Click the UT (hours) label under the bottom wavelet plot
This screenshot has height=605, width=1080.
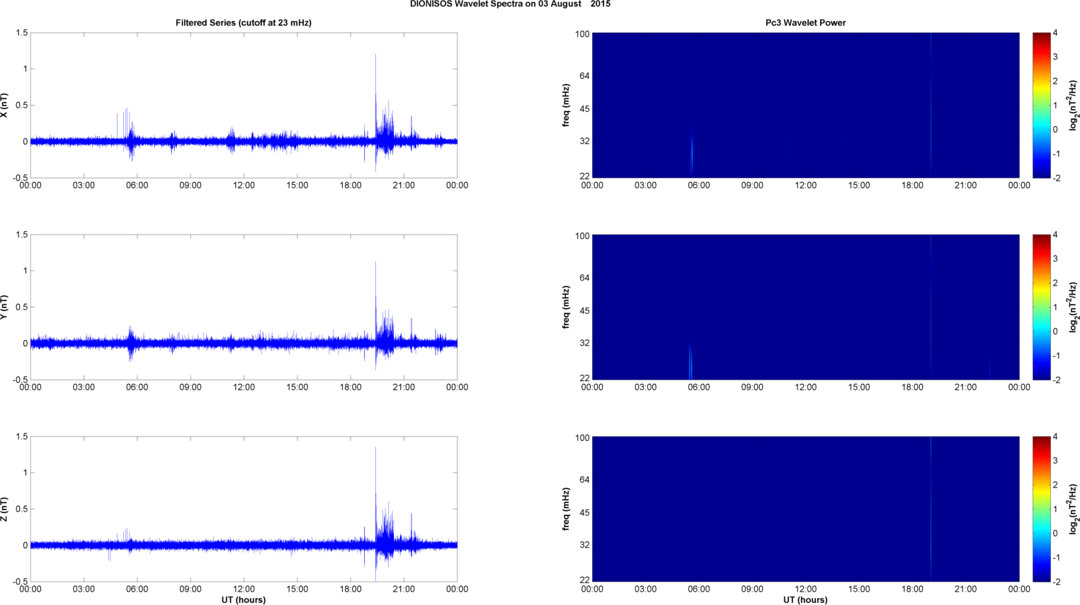[805, 600]
